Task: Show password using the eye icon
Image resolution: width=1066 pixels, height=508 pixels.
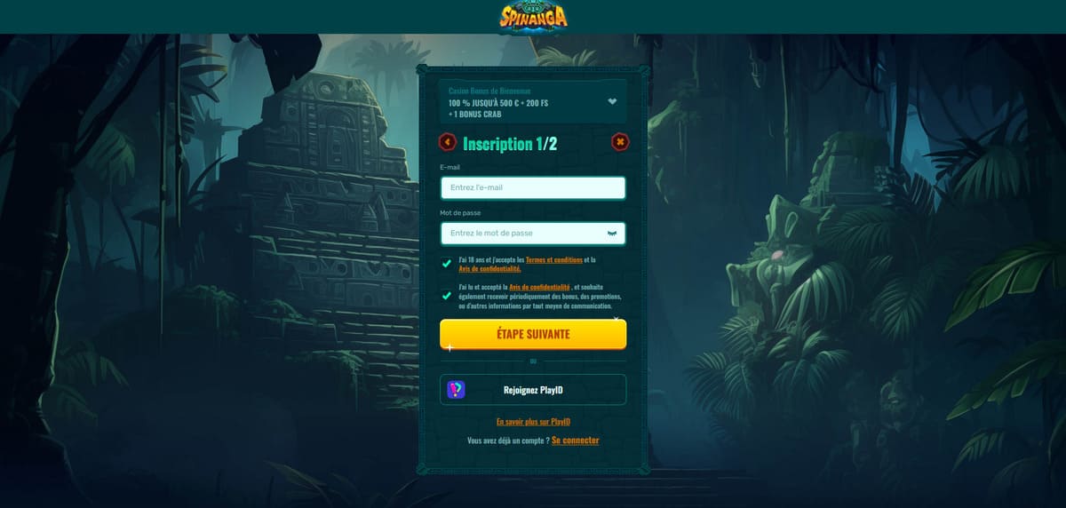Action: click(x=612, y=233)
